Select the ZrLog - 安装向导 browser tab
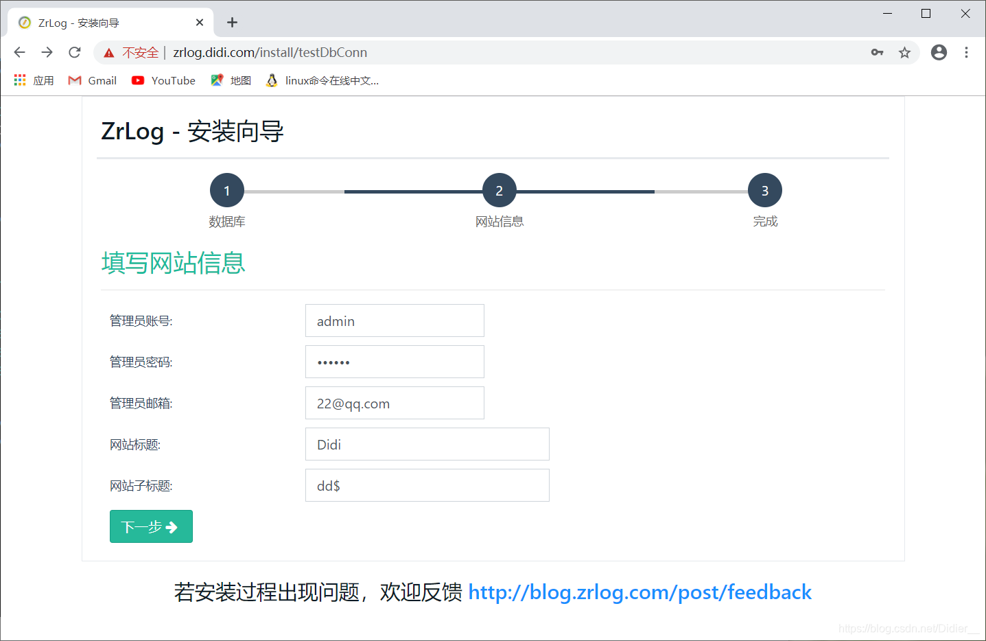The image size is (986, 641). coord(110,23)
